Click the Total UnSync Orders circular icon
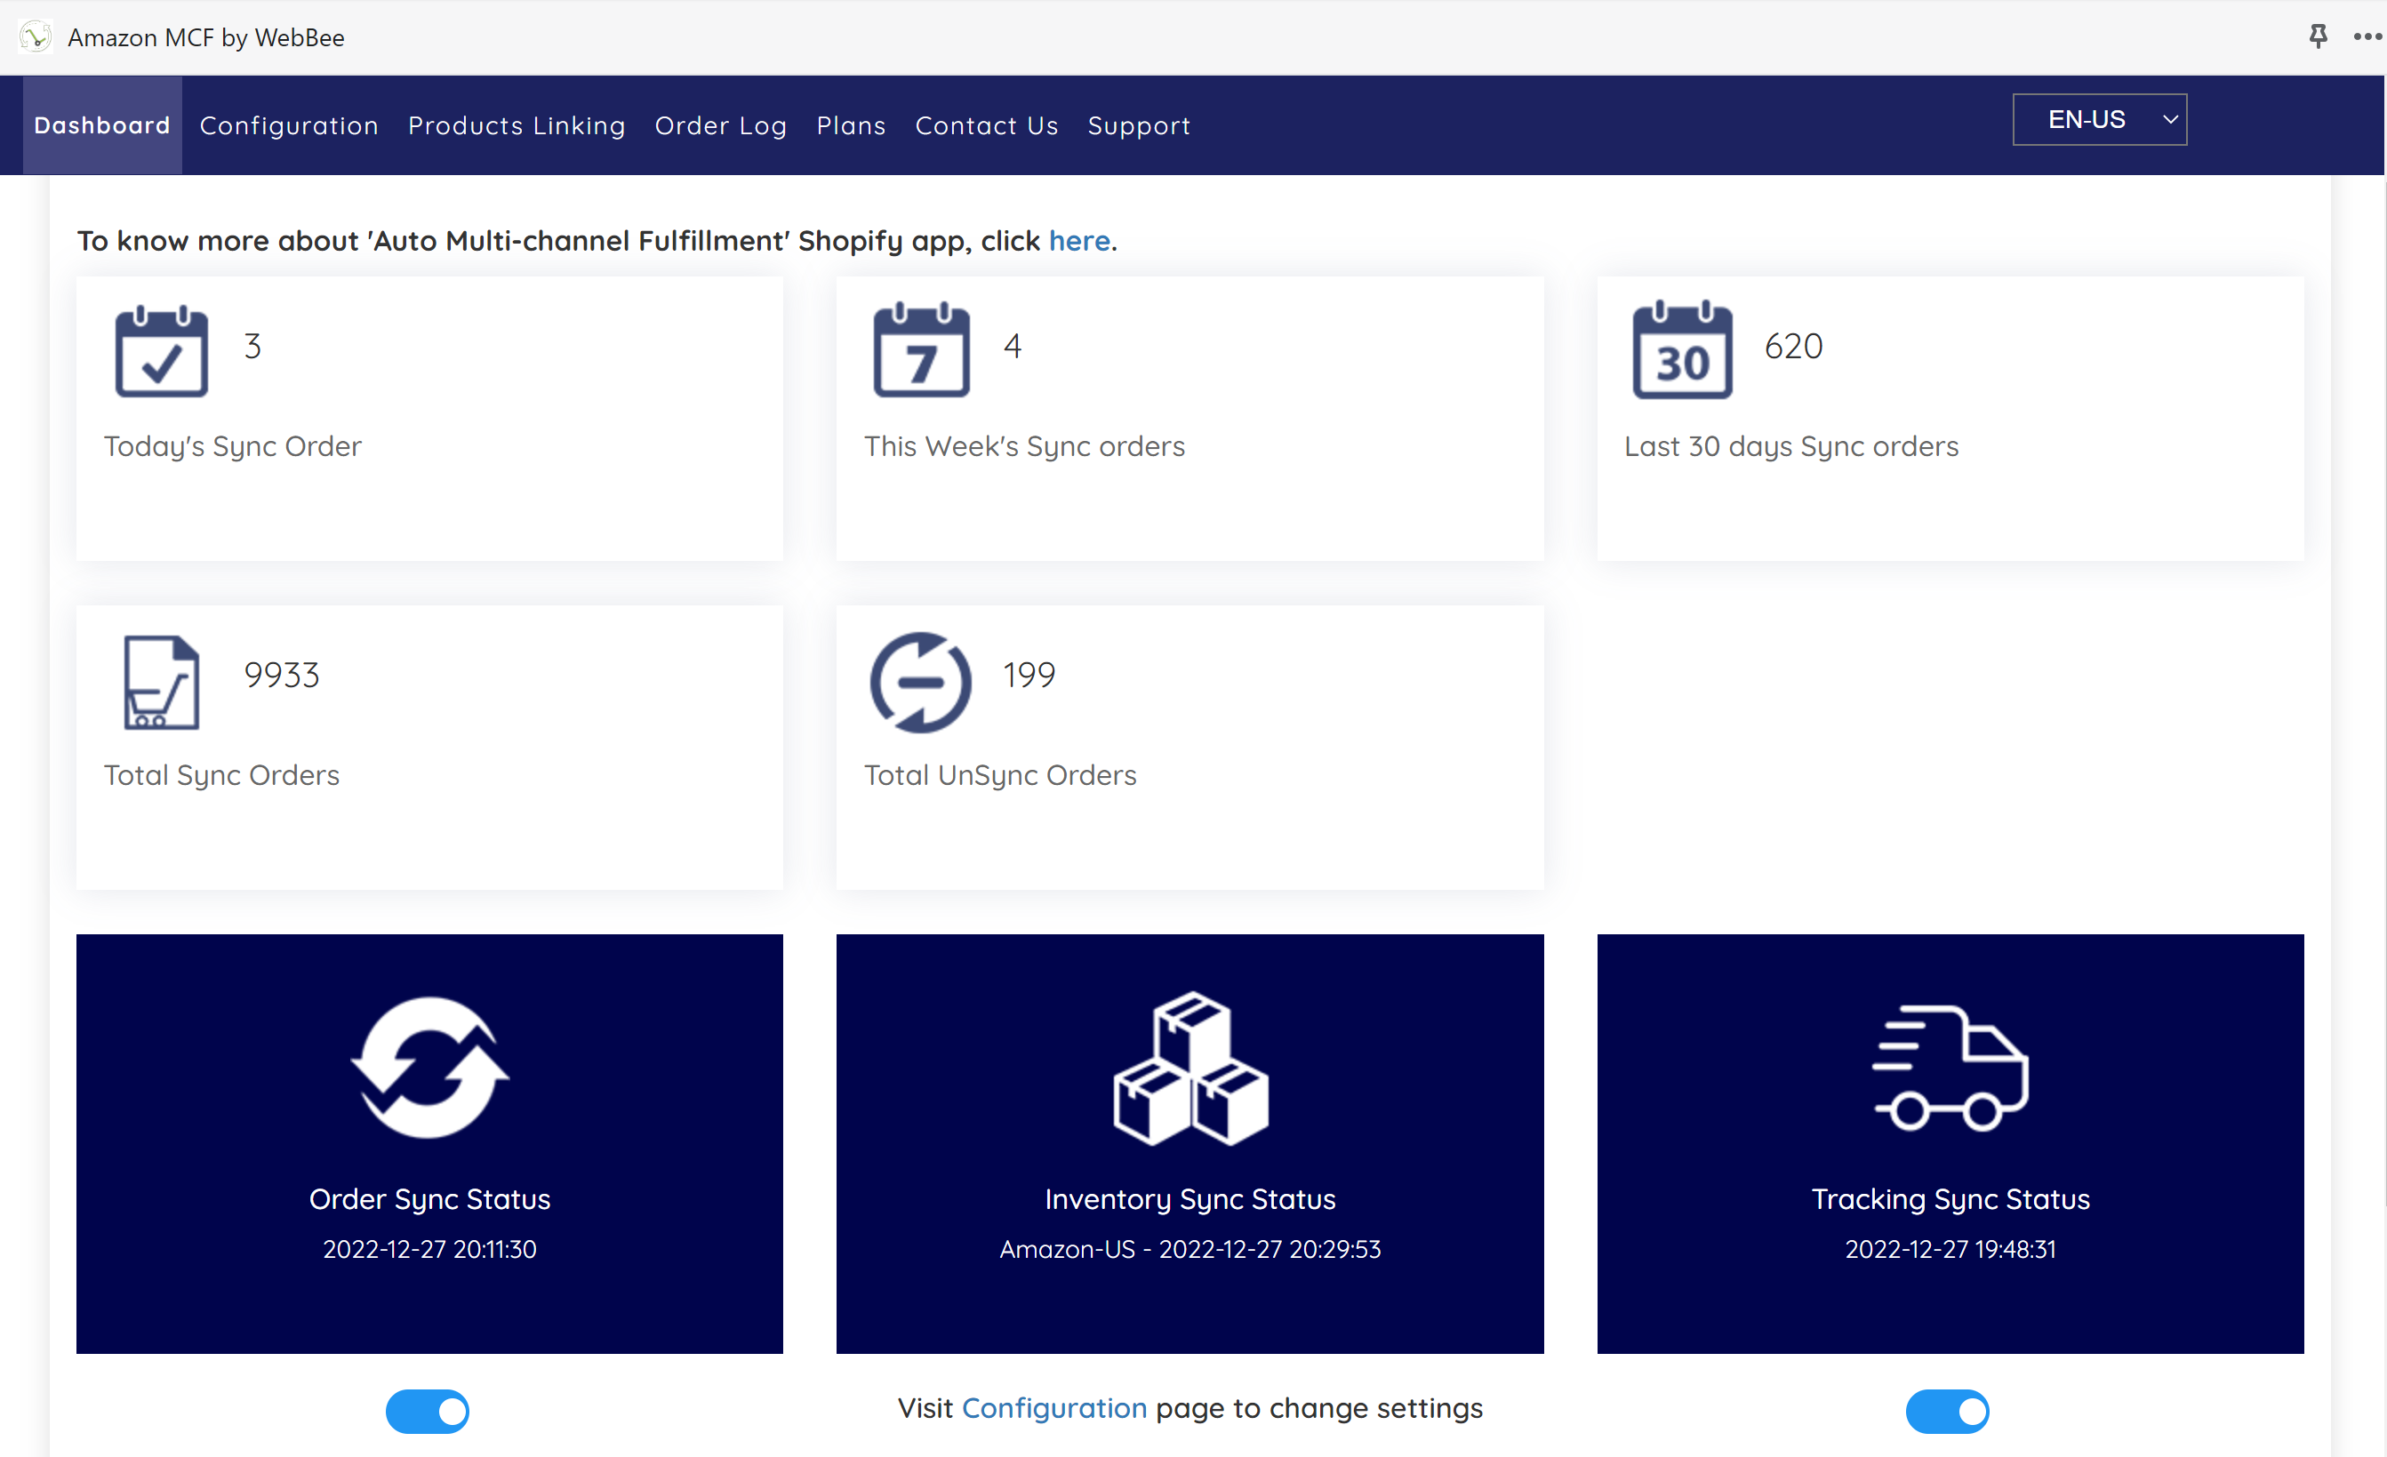The width and height of the screenshot is (2387, 1457). (920, 682)
